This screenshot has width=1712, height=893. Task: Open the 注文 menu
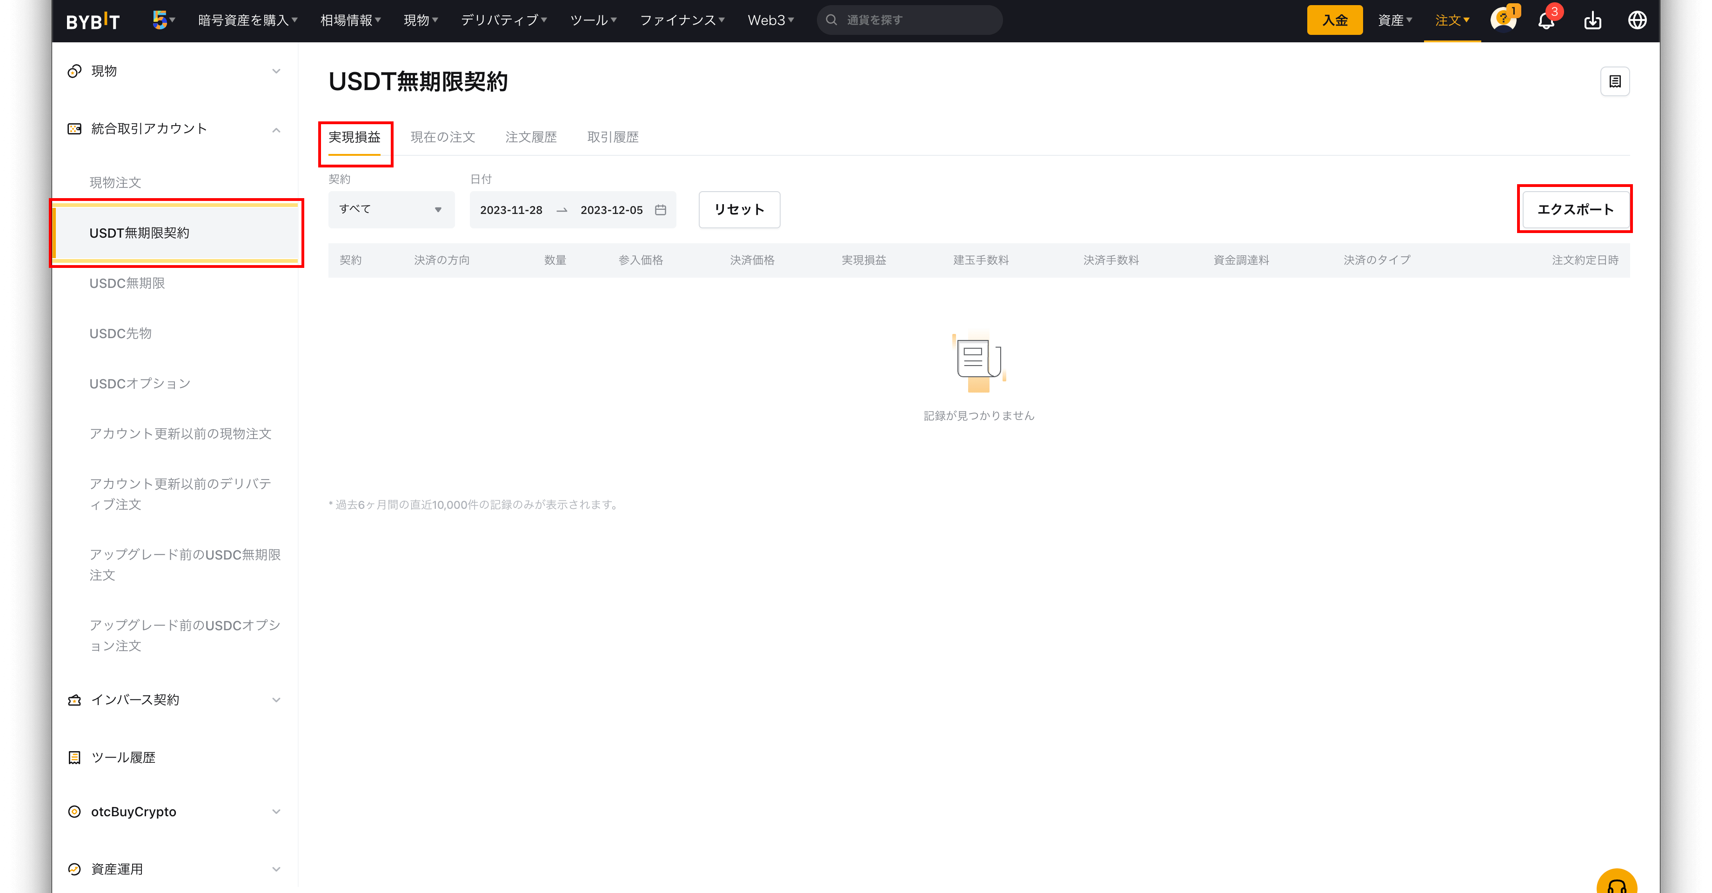click(x=1452, y=20)
